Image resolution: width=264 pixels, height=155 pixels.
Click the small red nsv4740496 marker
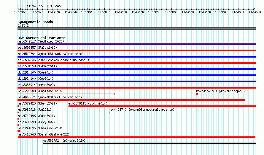[x=18, y=119]
